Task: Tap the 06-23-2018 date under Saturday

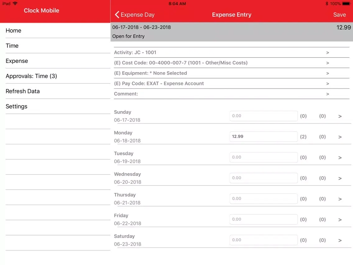Action: (x=127, y=244)
